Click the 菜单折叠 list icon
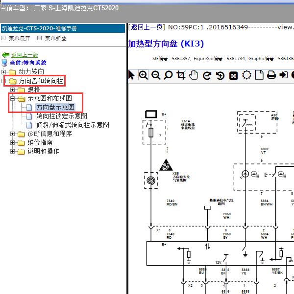 (39, 38)
